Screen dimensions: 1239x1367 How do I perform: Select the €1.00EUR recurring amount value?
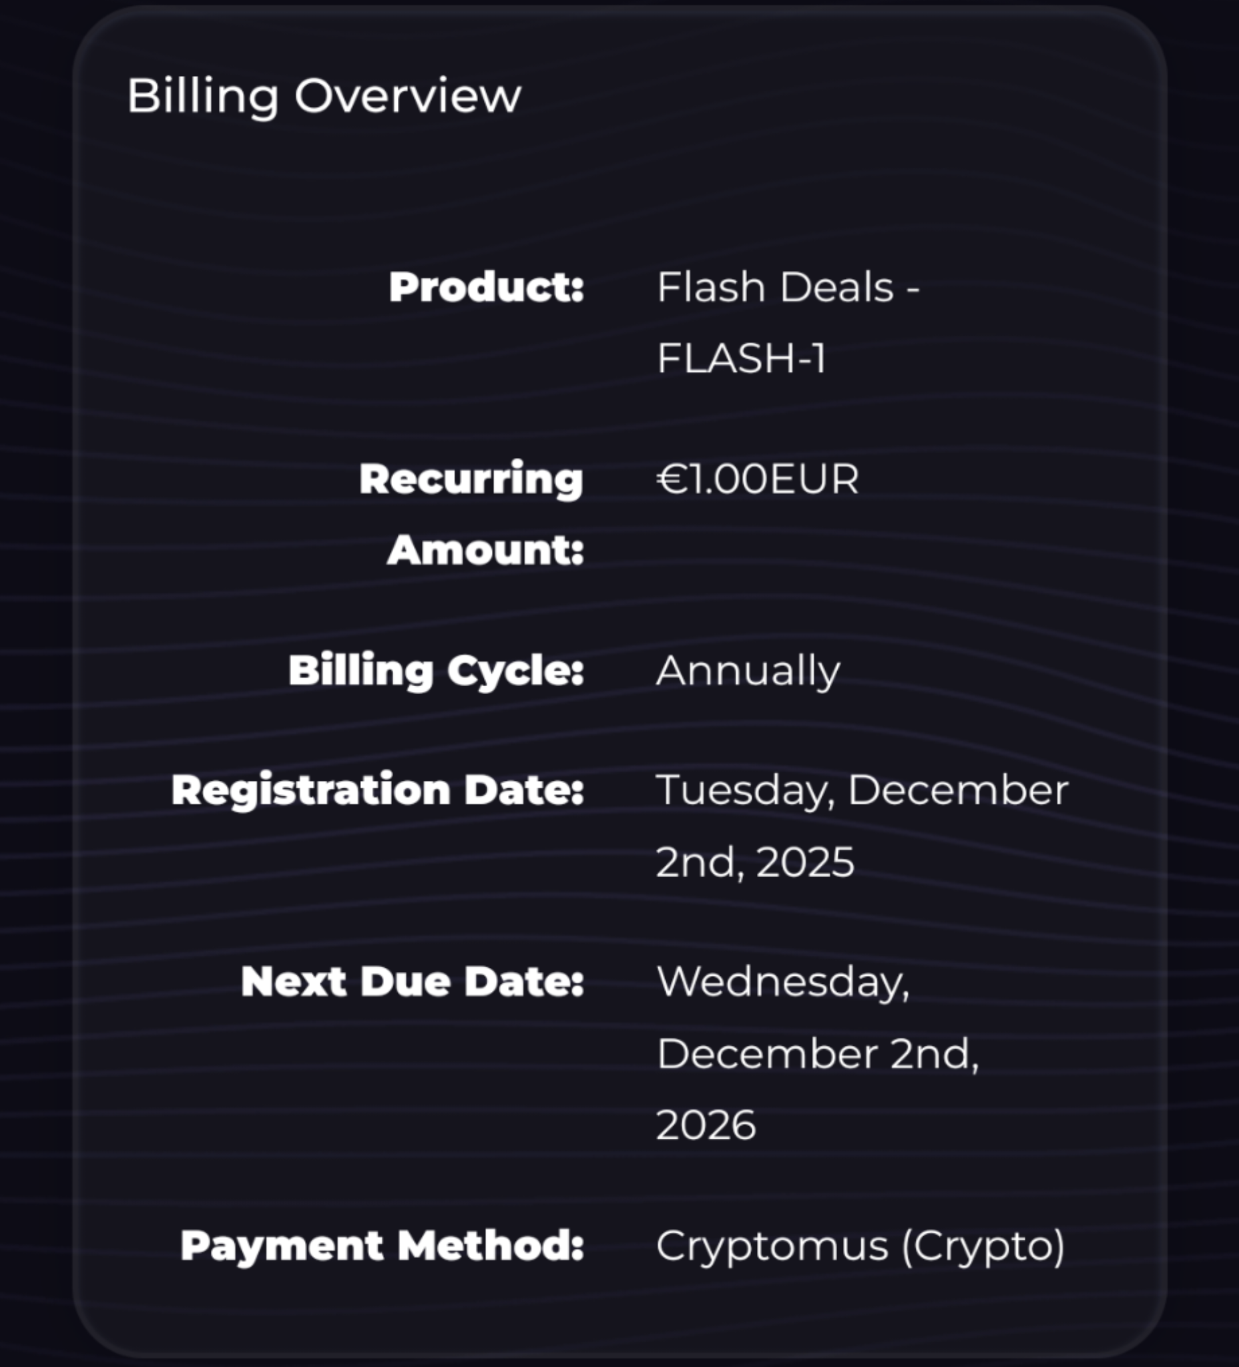click(x=758, y=479)
